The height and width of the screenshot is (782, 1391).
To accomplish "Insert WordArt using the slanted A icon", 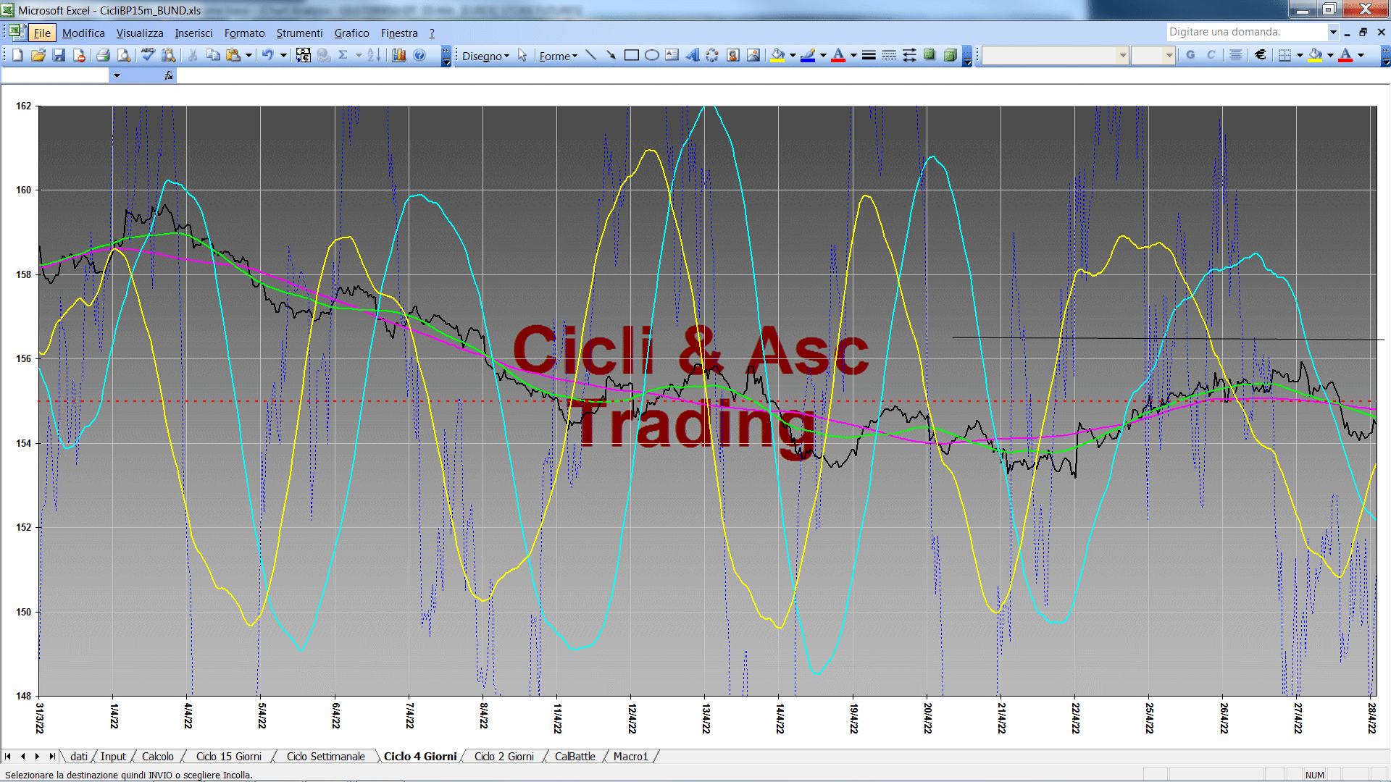I will (x=692, y=55).
